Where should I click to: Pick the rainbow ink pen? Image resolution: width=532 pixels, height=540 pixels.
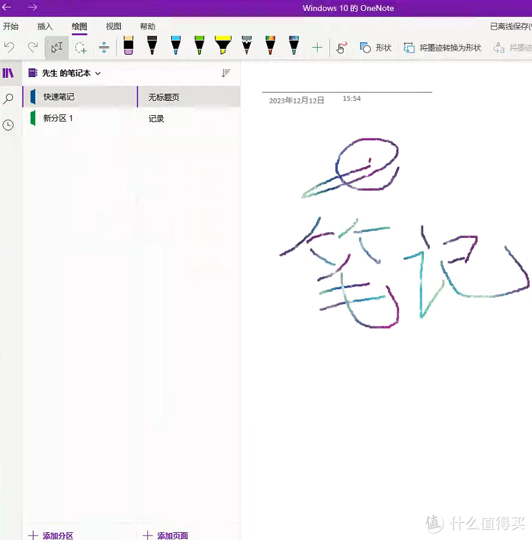tap(270, 45)
